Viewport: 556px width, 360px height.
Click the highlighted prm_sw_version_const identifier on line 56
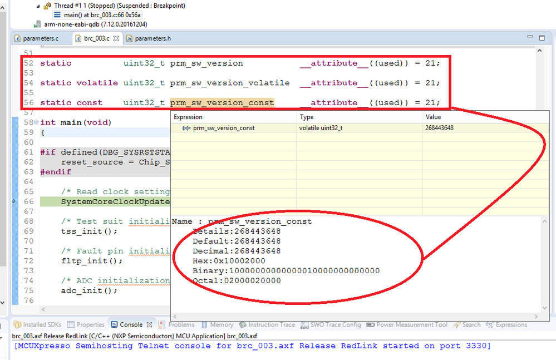point(222,103)
